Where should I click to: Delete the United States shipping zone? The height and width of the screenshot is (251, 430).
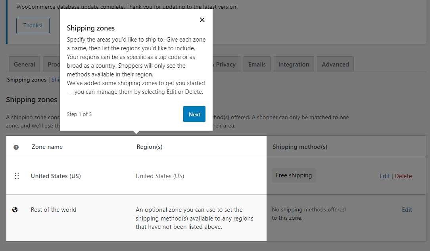pos(403,176)
